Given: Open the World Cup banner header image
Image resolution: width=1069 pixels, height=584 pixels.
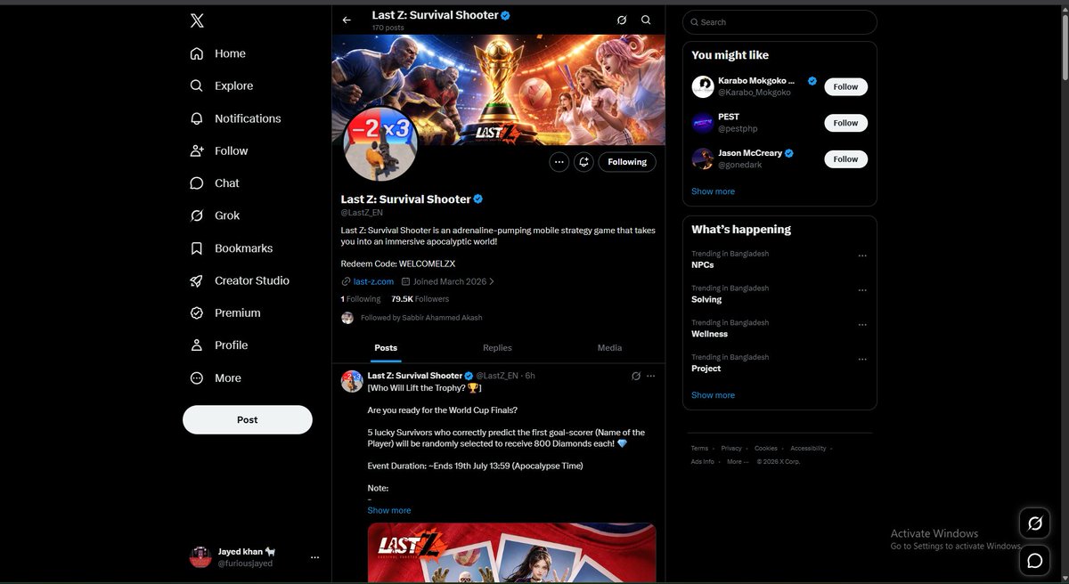Looking at the screenshot, I should [499, 90].
